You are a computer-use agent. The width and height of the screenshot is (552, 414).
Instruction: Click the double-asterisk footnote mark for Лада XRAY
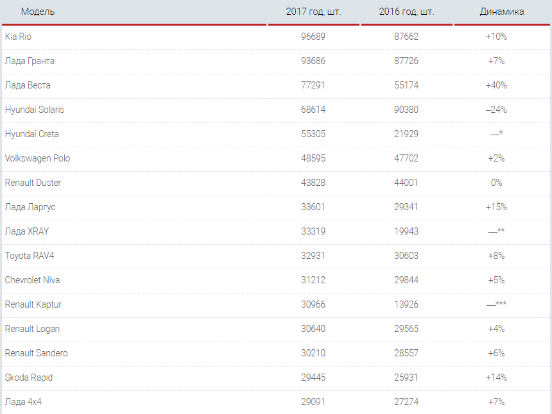click(x=496, y=231)
